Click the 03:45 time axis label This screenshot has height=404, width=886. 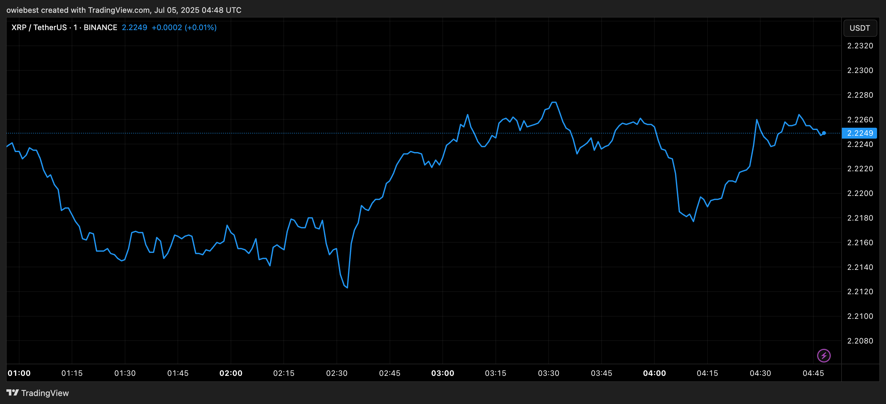click(x=602, y=373)
